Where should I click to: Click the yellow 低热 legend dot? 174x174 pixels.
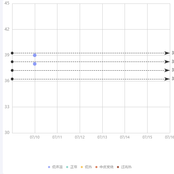pos(82,167)
